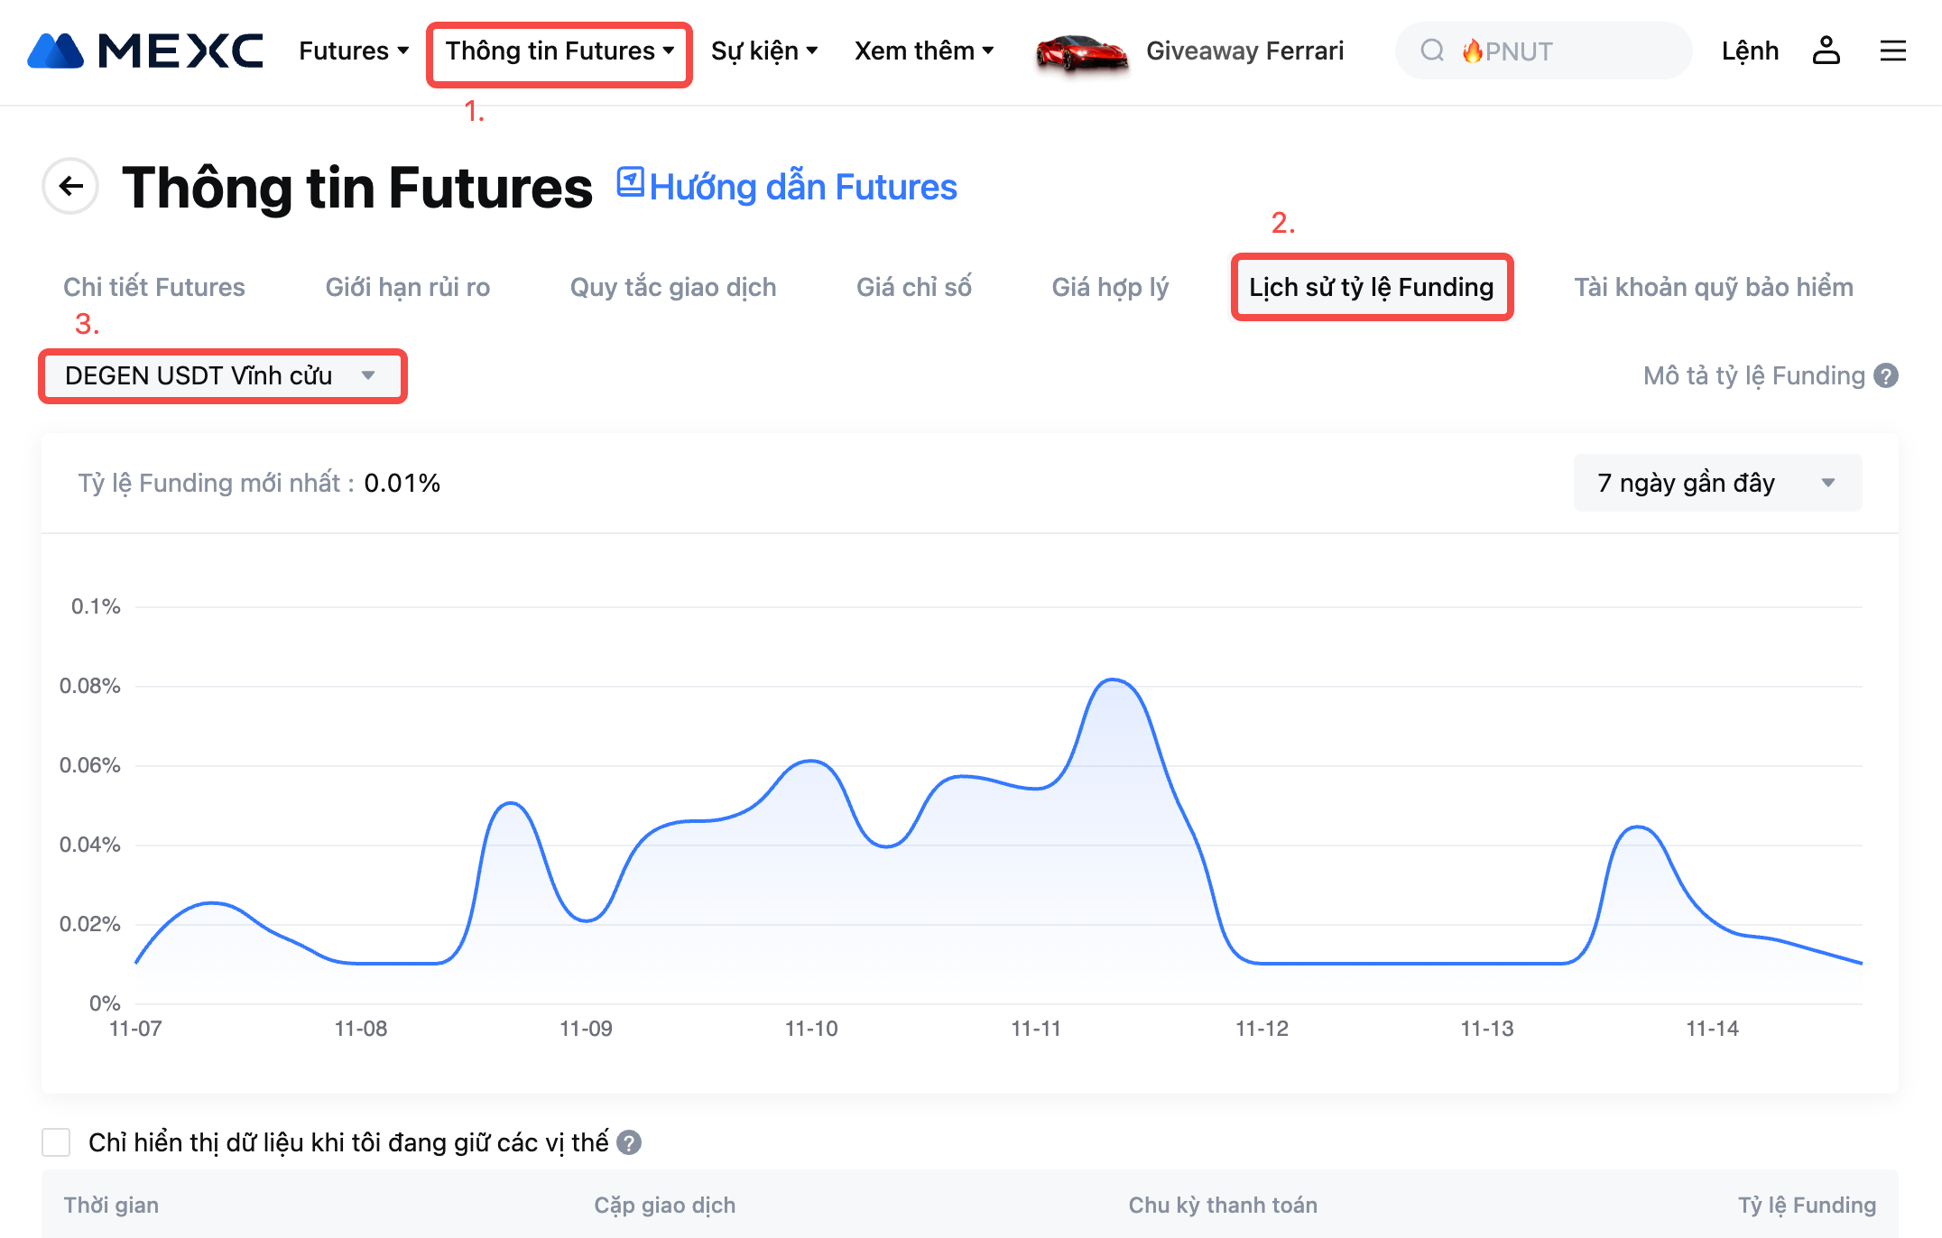Switch to Tài khoản quỹ bảo hiểm tab
Image resolution: width=1942 pixels, height=1238 pixels.
point(1713,287)
